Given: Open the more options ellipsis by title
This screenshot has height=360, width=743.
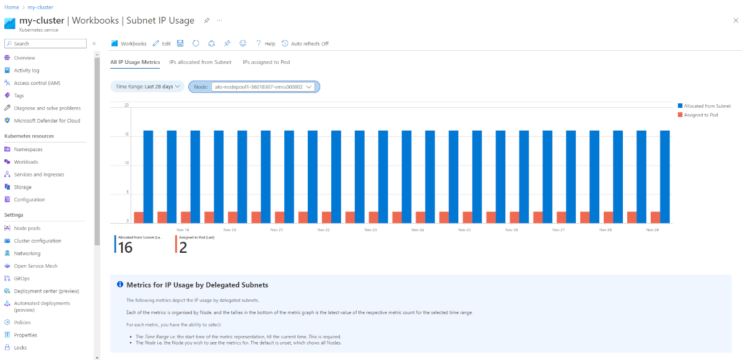Looking at the screenshot, I should (219, 20).
